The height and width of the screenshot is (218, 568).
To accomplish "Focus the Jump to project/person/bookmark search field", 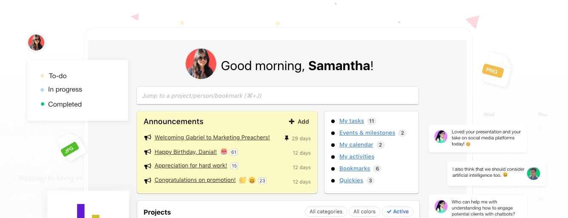I will coord(278,96).
